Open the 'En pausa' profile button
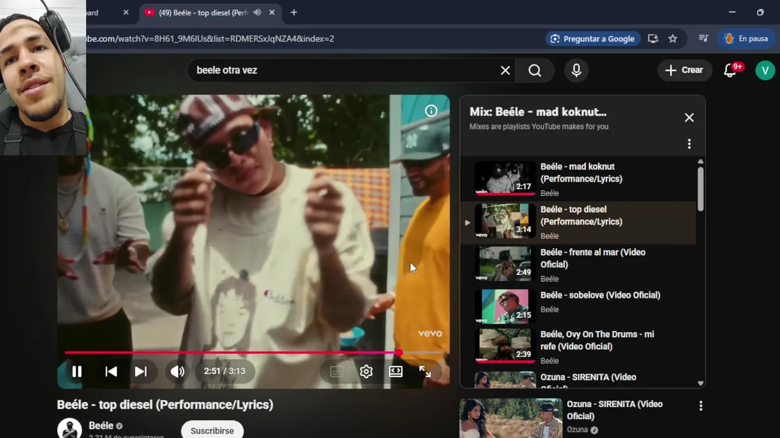Screen dimensions: 780x438 746,38
